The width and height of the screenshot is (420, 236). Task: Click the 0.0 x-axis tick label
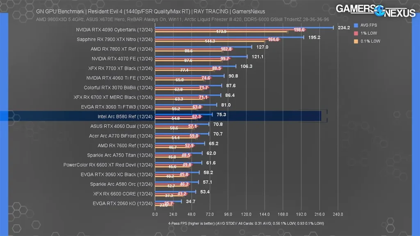pyautogui.click(x=155, y=214)
